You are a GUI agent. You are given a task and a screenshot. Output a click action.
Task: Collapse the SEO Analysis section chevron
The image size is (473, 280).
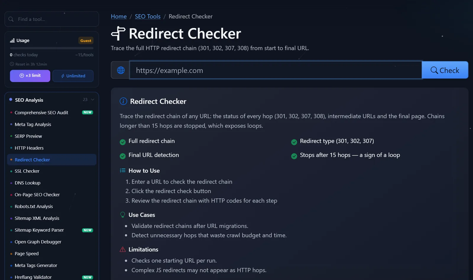[x=93, y=100]
